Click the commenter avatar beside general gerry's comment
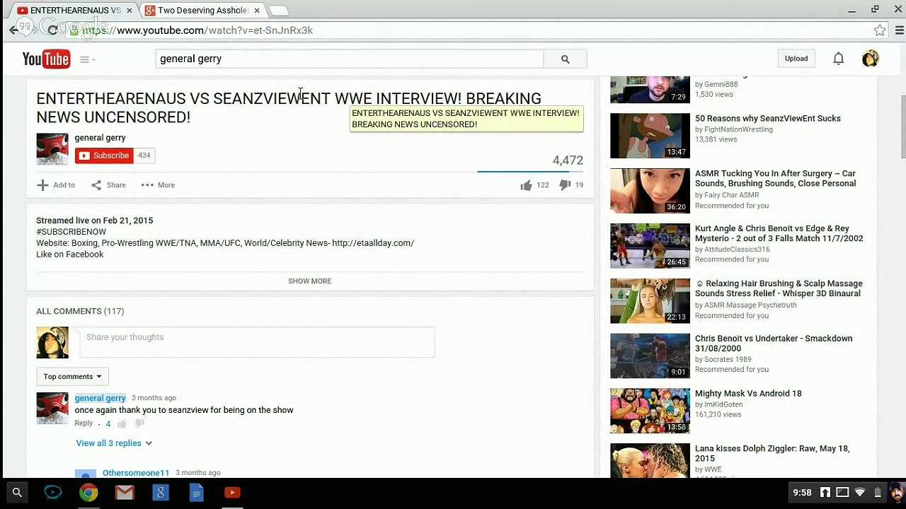Viewport: 906px width, 509px height. coord(52,409)
